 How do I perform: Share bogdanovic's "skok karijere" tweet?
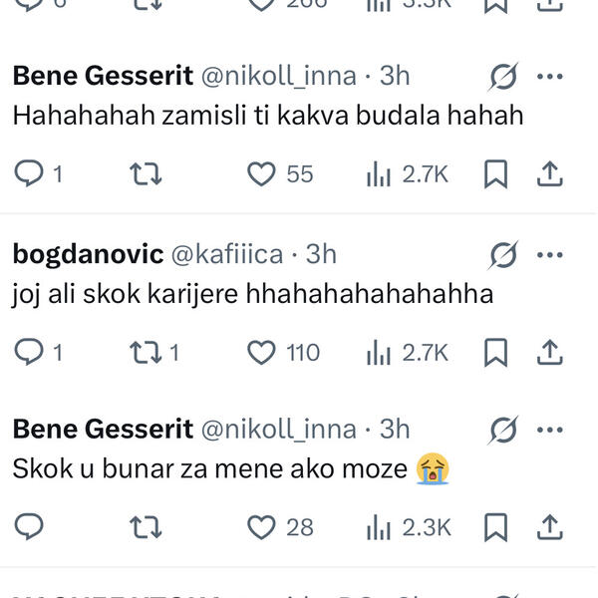(x=549, y=352)
